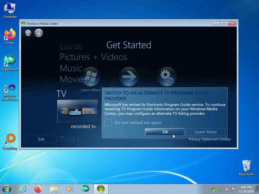This screenshot has width=259, height=194.
Task: Open Microsoft Visual Studio desktop shortcut
Action: click(x=10, y=92)
